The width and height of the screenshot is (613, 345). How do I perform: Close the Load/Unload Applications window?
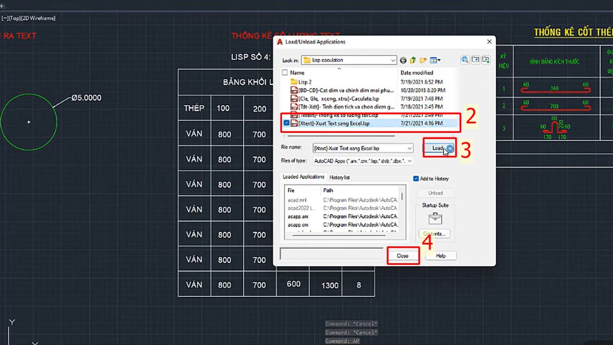(x=489, y=41)
